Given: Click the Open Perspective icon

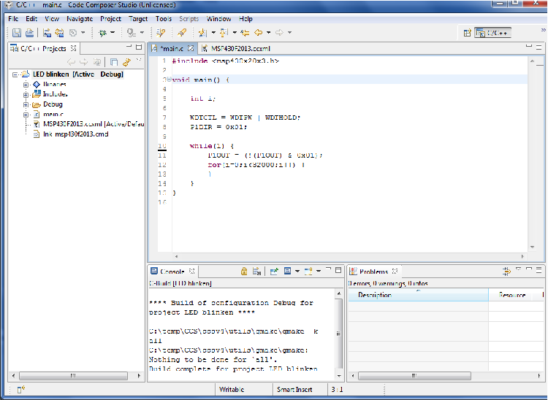Looking at the screenshot, I should pyautogui.click(x=467, y=33).
